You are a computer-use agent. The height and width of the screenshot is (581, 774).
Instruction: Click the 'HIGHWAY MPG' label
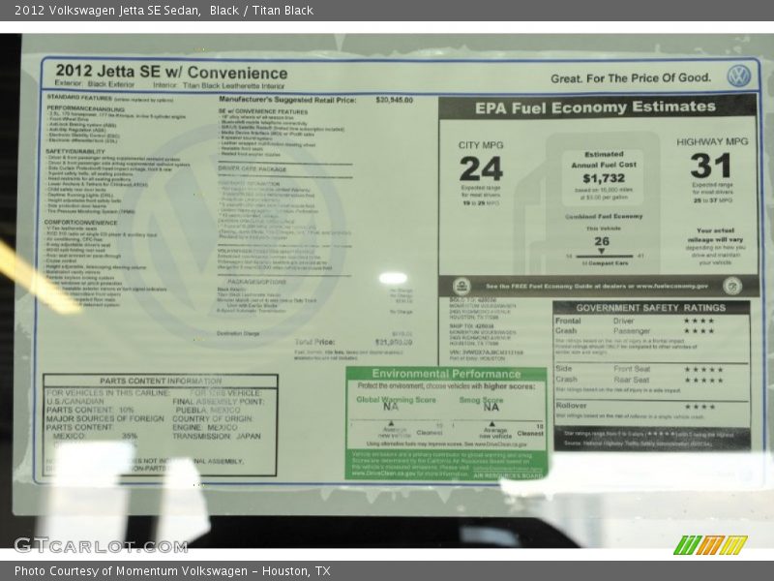712,141
